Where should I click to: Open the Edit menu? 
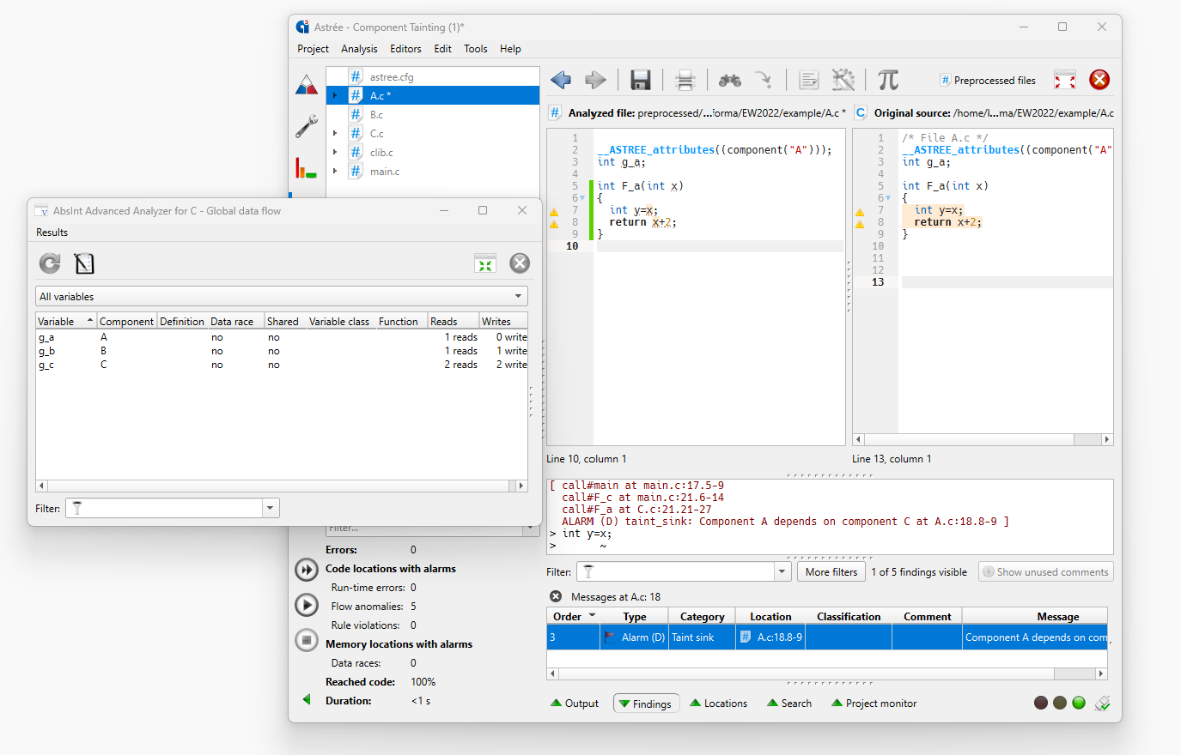coord(442,49)
